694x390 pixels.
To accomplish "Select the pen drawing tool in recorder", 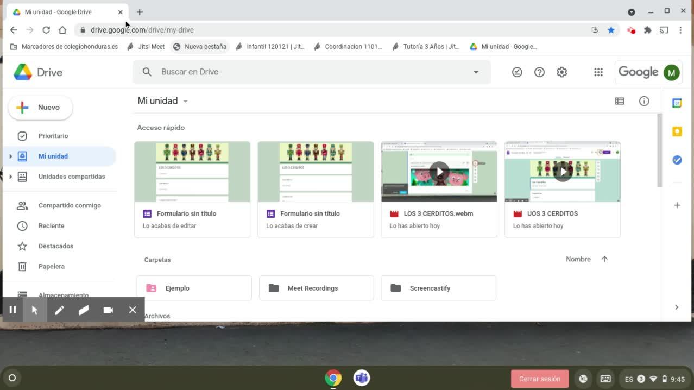I will [x=59, y=310].
